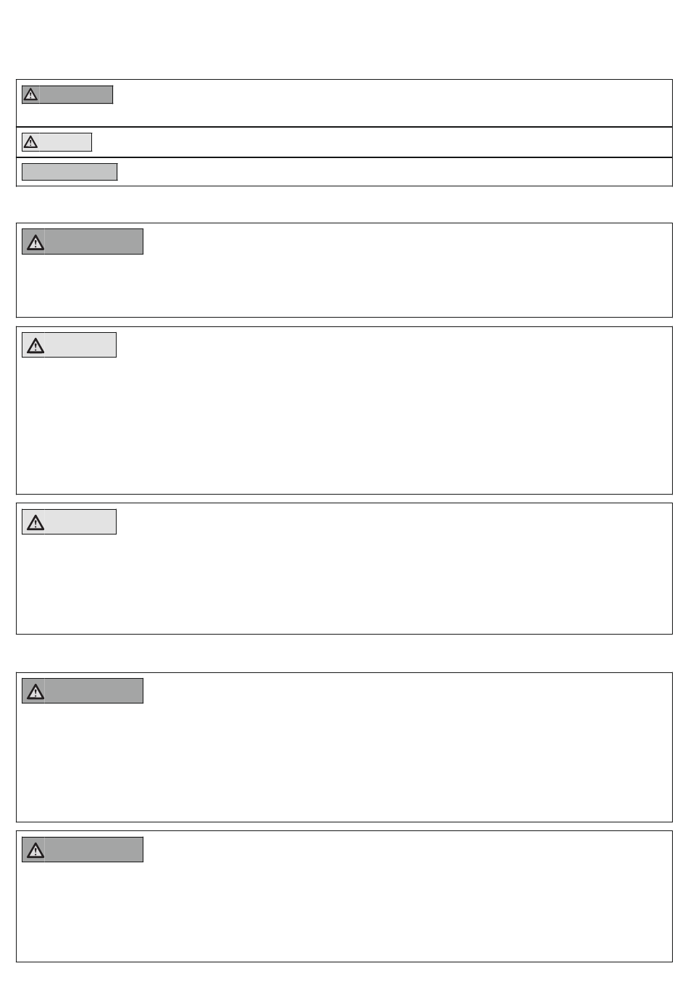Select the topmost small dark gray label bar
Image resolution: width=688 pixels, height=1003 pixels.
click(67, 95)
